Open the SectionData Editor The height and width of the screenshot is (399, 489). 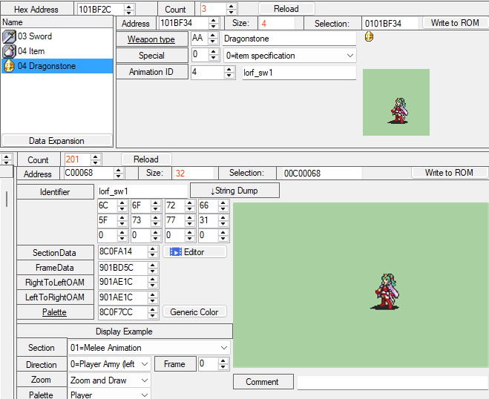click(x=194, y=252)
